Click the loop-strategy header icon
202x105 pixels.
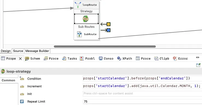pyautogui.click(x=3, y=71)
